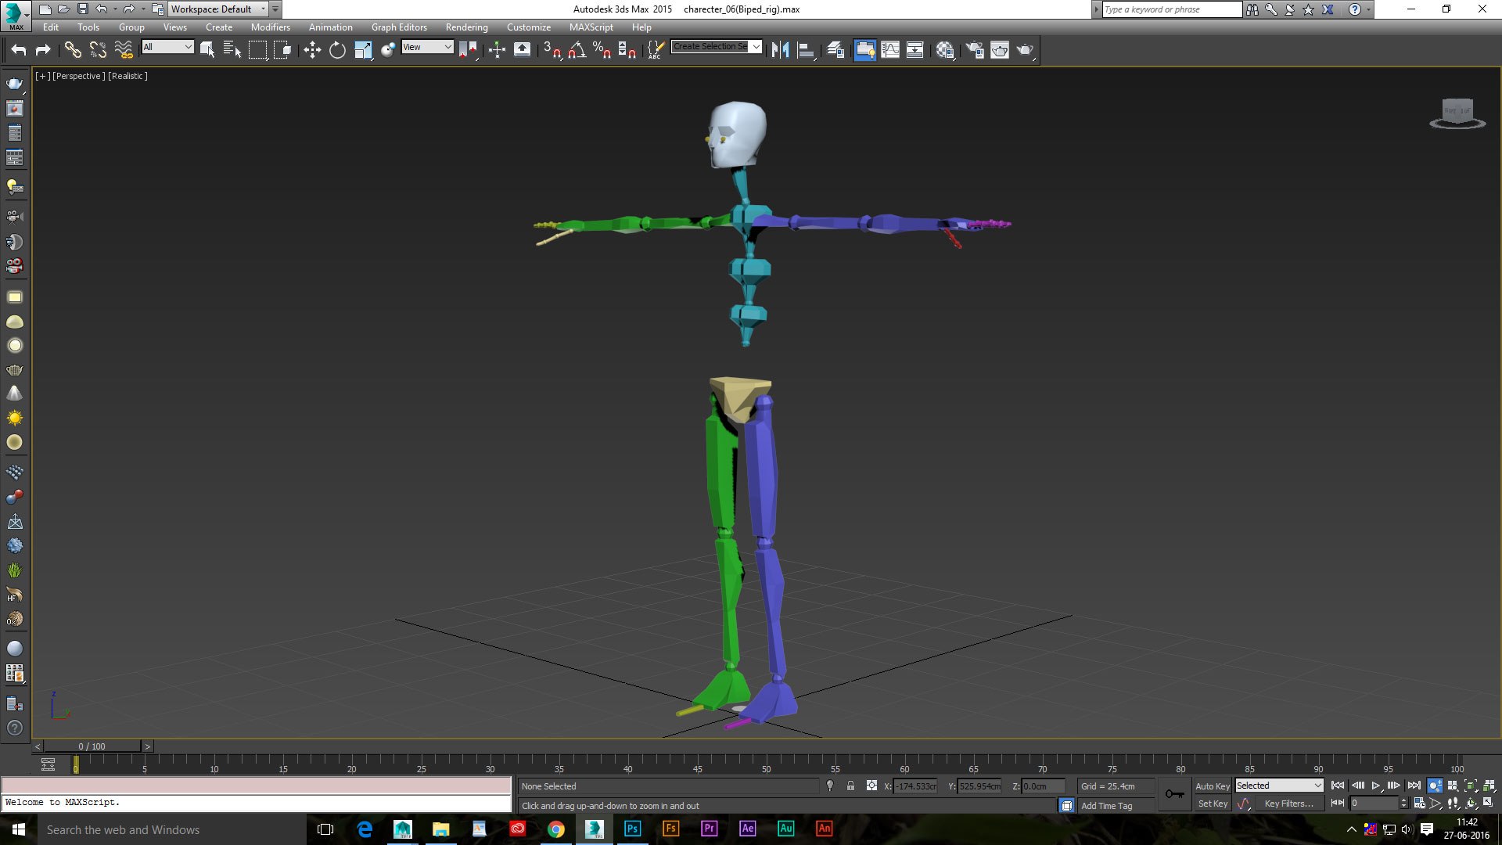Click the Undo arrow in main toolbar
Viewport: 1502px width, 845px height.
click(19, 50)
